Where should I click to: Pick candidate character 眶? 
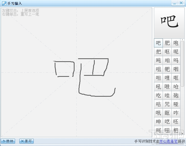167,113
